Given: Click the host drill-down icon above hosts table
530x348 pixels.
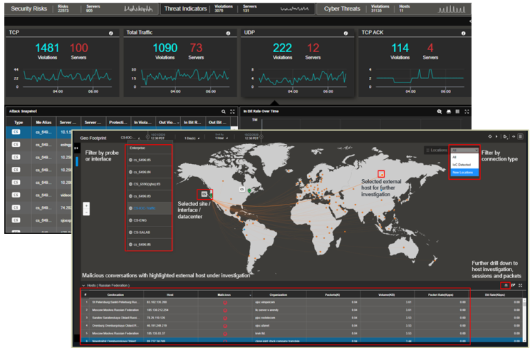Looking at the screenshot, I should tap(506, 286).
